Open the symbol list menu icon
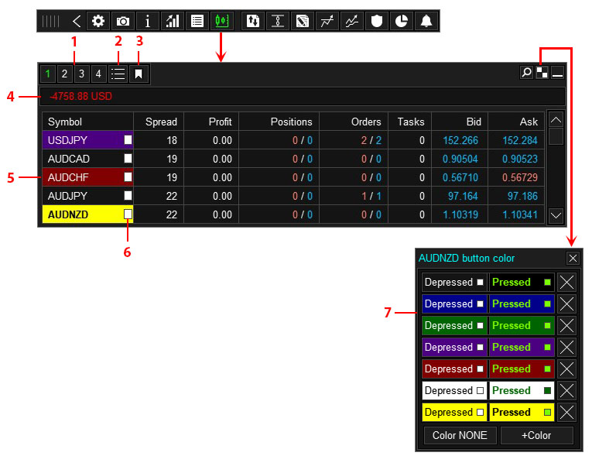This screenshot has width=592, height=456. [x=118, y=74]
